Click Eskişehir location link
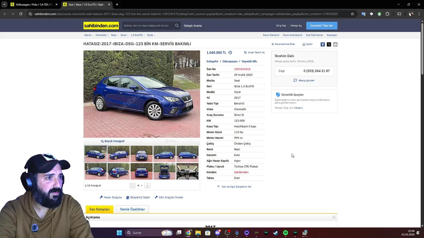The height and width of the screenshot is (238, 424). (212, 61)
